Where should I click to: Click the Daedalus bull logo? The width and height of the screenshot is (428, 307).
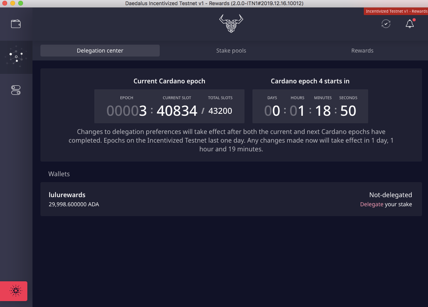coord(231,23)
